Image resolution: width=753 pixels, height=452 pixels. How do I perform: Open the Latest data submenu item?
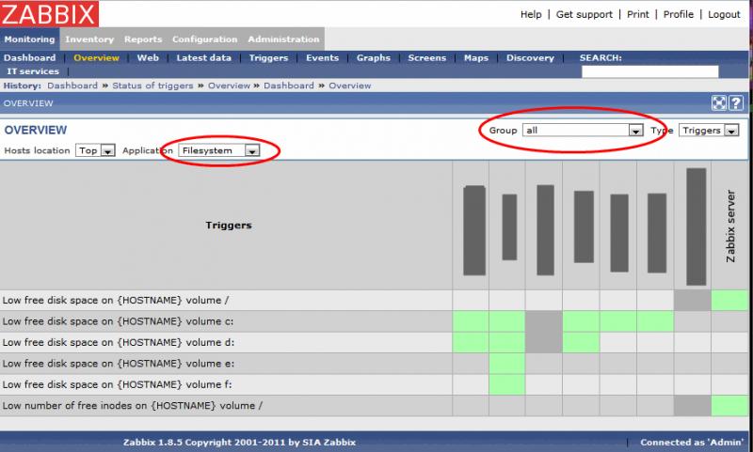tap(203, 58)
